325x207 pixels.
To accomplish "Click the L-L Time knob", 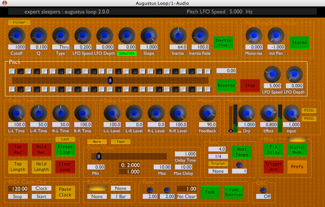I will 17,113.
